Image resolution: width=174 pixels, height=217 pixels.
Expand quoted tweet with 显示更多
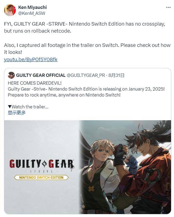point(17,113)
